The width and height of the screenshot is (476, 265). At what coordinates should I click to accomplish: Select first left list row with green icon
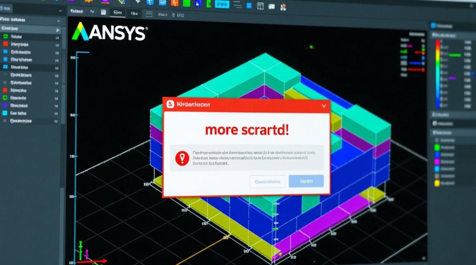coord(30,36)
